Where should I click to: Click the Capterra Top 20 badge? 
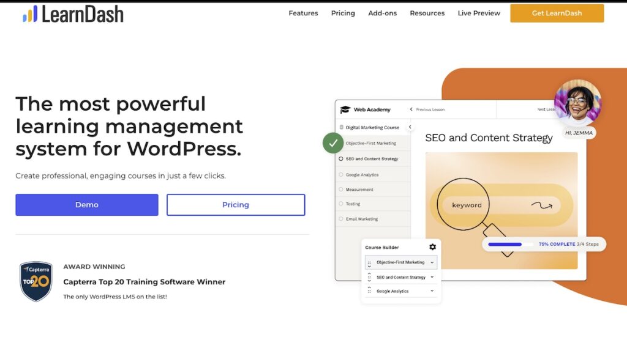36,281
